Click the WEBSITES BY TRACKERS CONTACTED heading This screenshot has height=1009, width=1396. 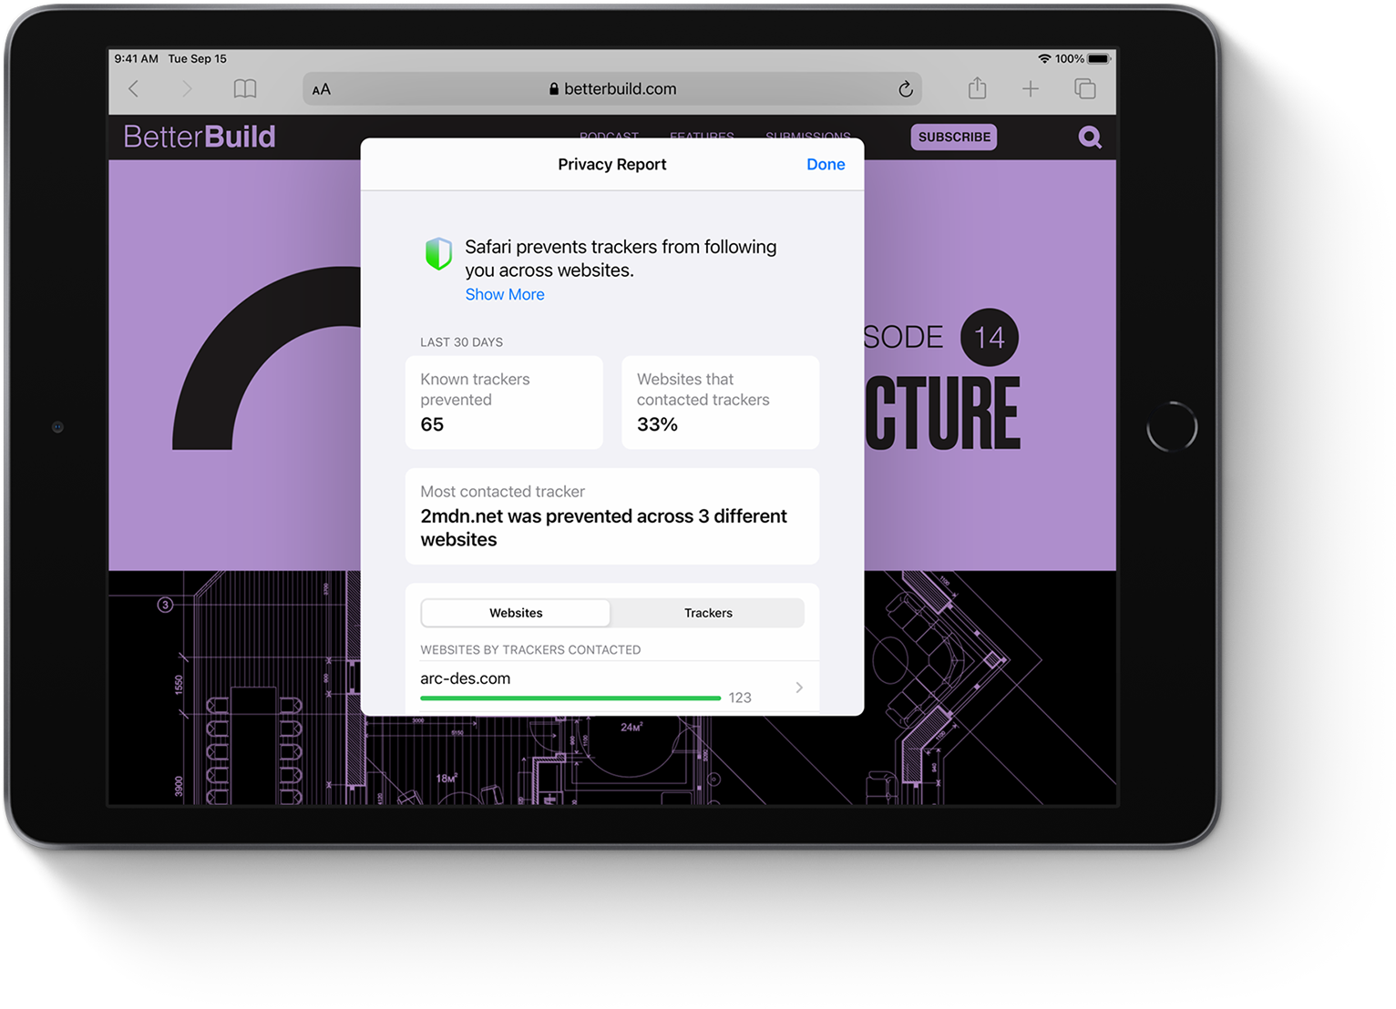[530, 650]
